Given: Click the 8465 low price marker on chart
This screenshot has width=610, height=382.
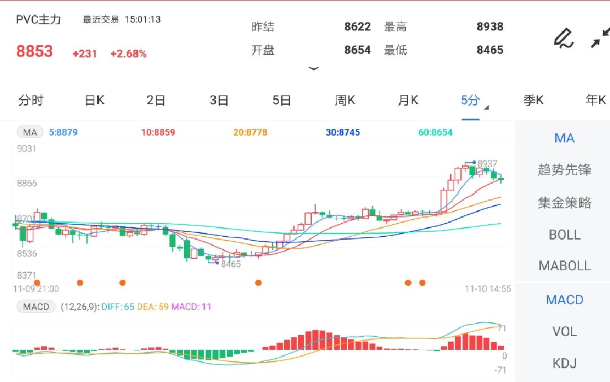Looking at the screenshot, I should tap(230, 264).
